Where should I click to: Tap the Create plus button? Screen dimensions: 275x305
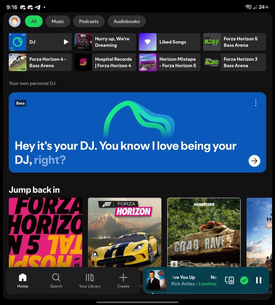coord(123,281)
